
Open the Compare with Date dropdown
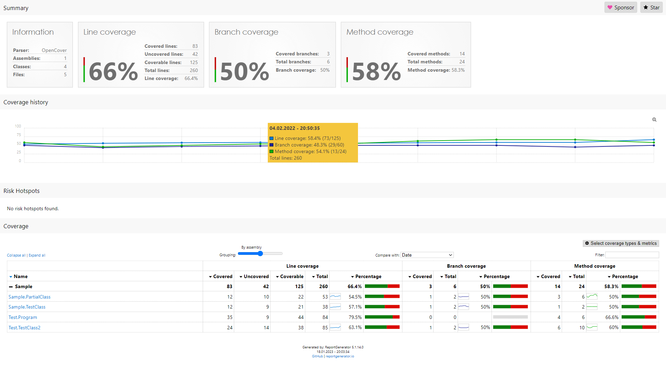427,255
